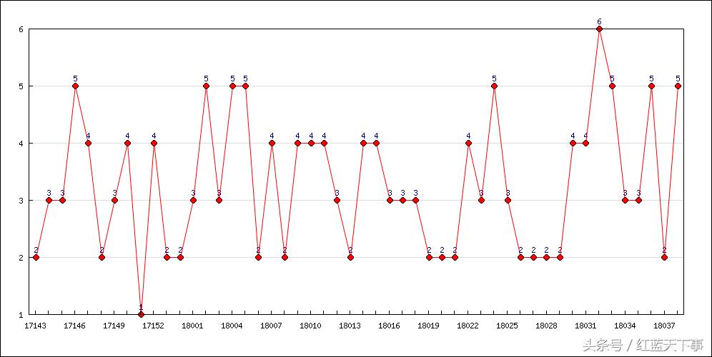Select the first data point above 17143
The width and height of the screenshot is (712, 357).
pos(36,257)
